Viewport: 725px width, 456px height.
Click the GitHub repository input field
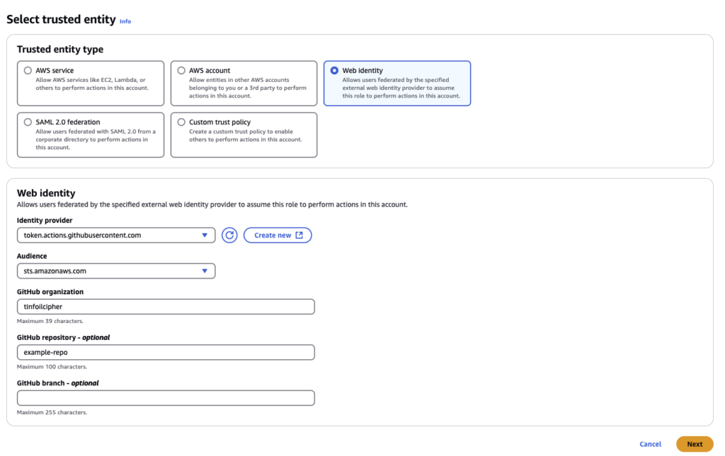(x=166, y=352)
